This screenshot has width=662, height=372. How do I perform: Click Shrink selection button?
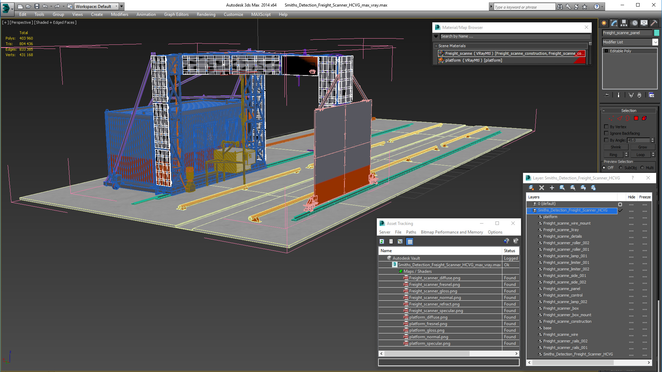(615, 147)
